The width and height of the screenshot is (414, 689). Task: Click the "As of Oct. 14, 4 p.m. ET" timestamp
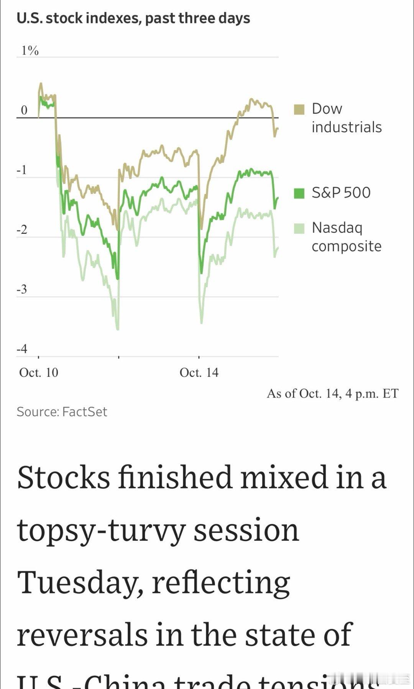pos(332,393)
